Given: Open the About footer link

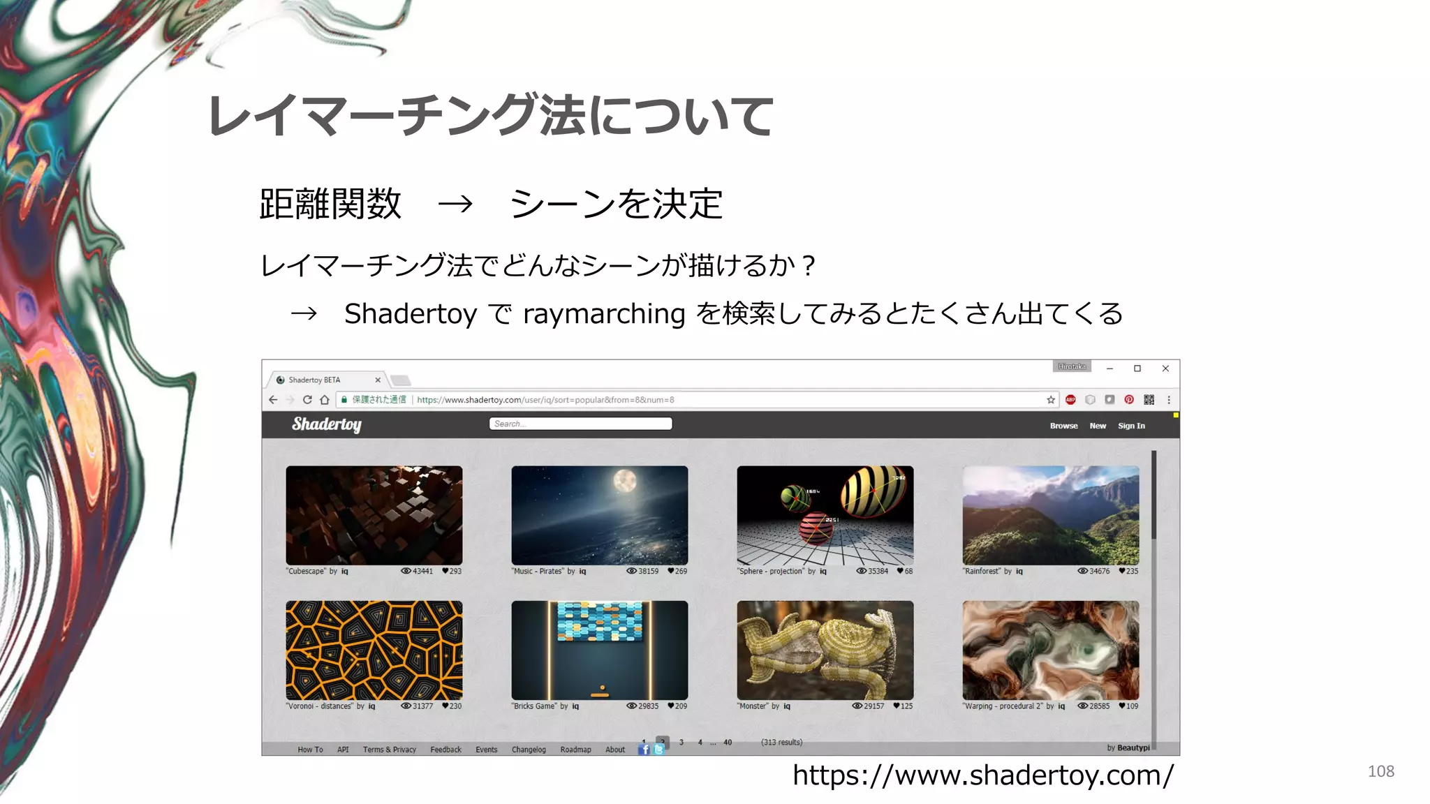Looking at the screenshot, I should tap(615, 750).
